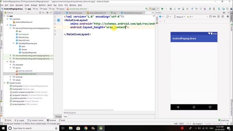Open Microsoft Store from the taskbar
This screenshot has height=131, width=233.
(x=78, y=128)
